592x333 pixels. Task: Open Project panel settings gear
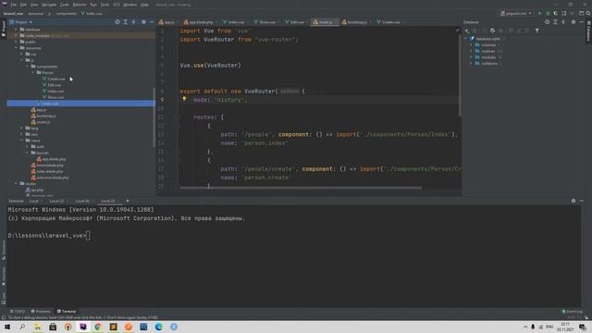point(143,22)
